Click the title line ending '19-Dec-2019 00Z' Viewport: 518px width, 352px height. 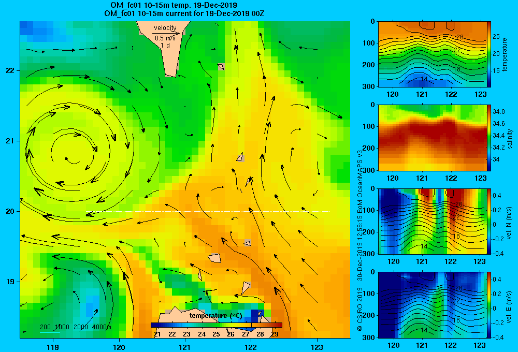tap(184, 13)
